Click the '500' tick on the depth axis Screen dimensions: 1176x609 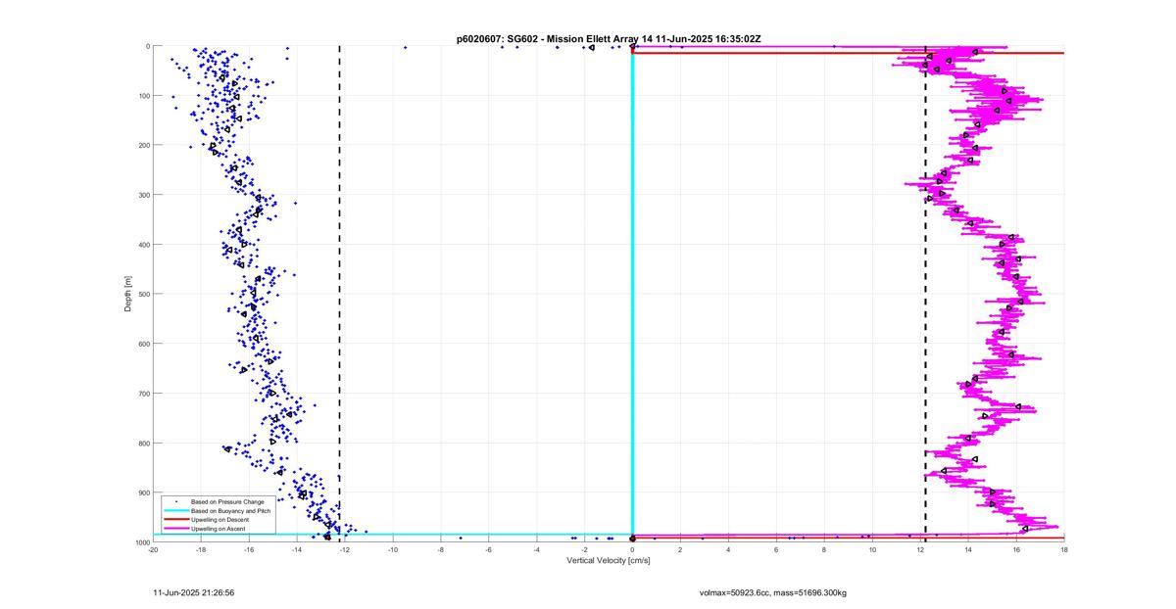coord(143,294)
